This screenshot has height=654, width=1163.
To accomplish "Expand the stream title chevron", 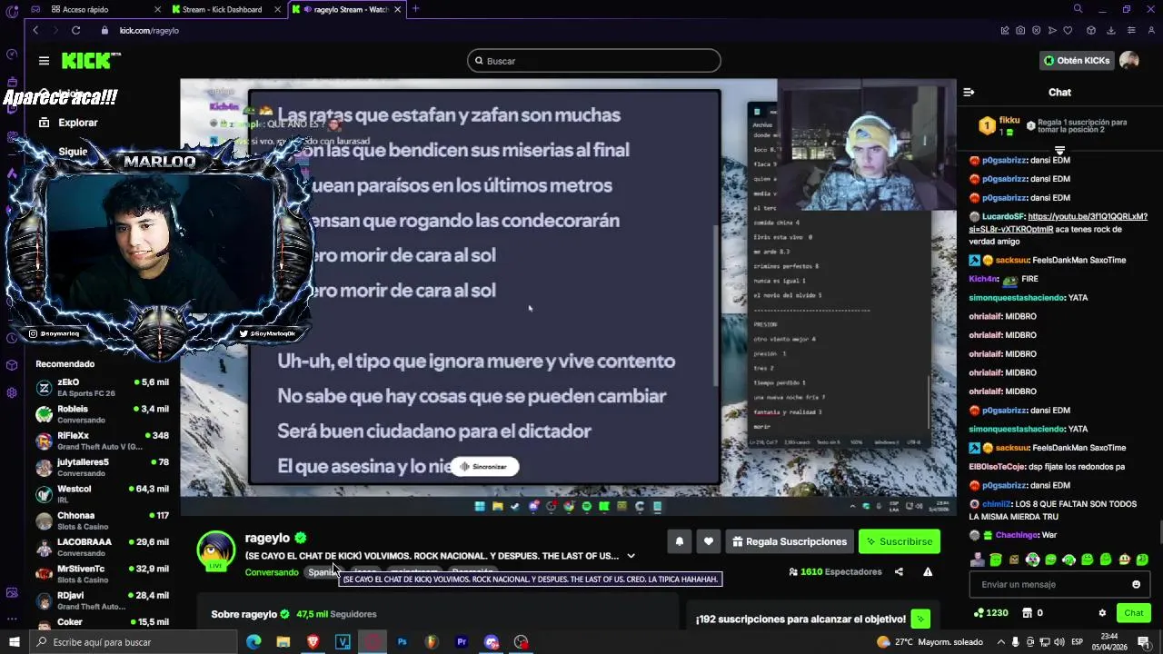I will pos(631,556).
